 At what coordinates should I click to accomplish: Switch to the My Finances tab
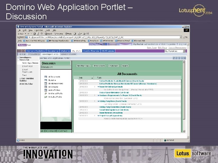pyautogui.click(x=108, y=51)
